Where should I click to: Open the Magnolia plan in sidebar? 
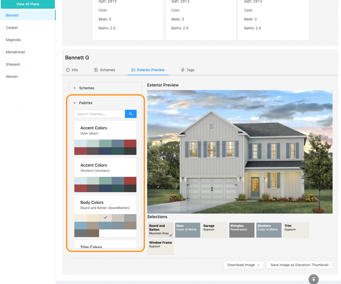pos(13,40)
